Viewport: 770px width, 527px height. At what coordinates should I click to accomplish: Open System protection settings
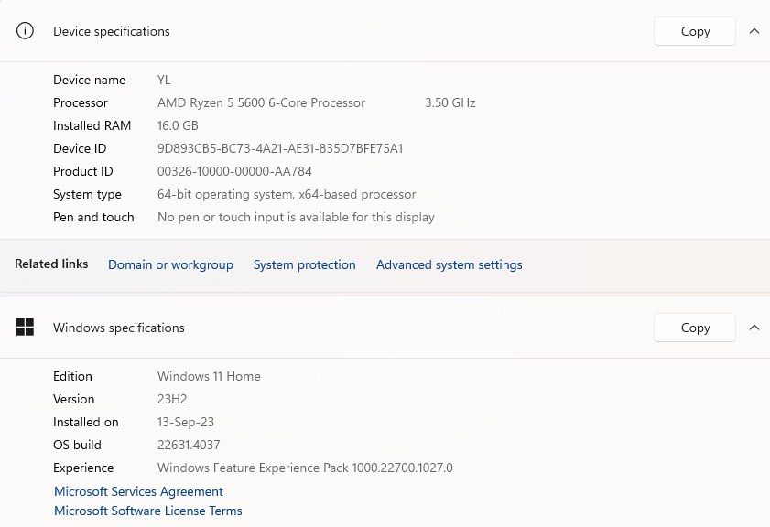click(304, 264)
